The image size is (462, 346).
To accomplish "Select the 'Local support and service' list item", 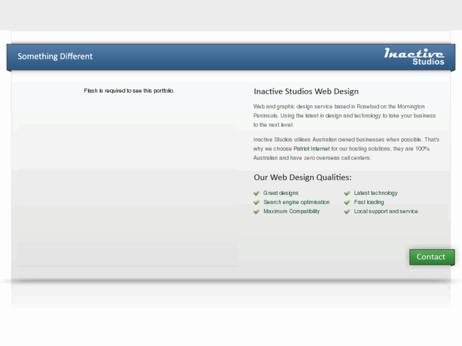I will [x=386, y=211].
